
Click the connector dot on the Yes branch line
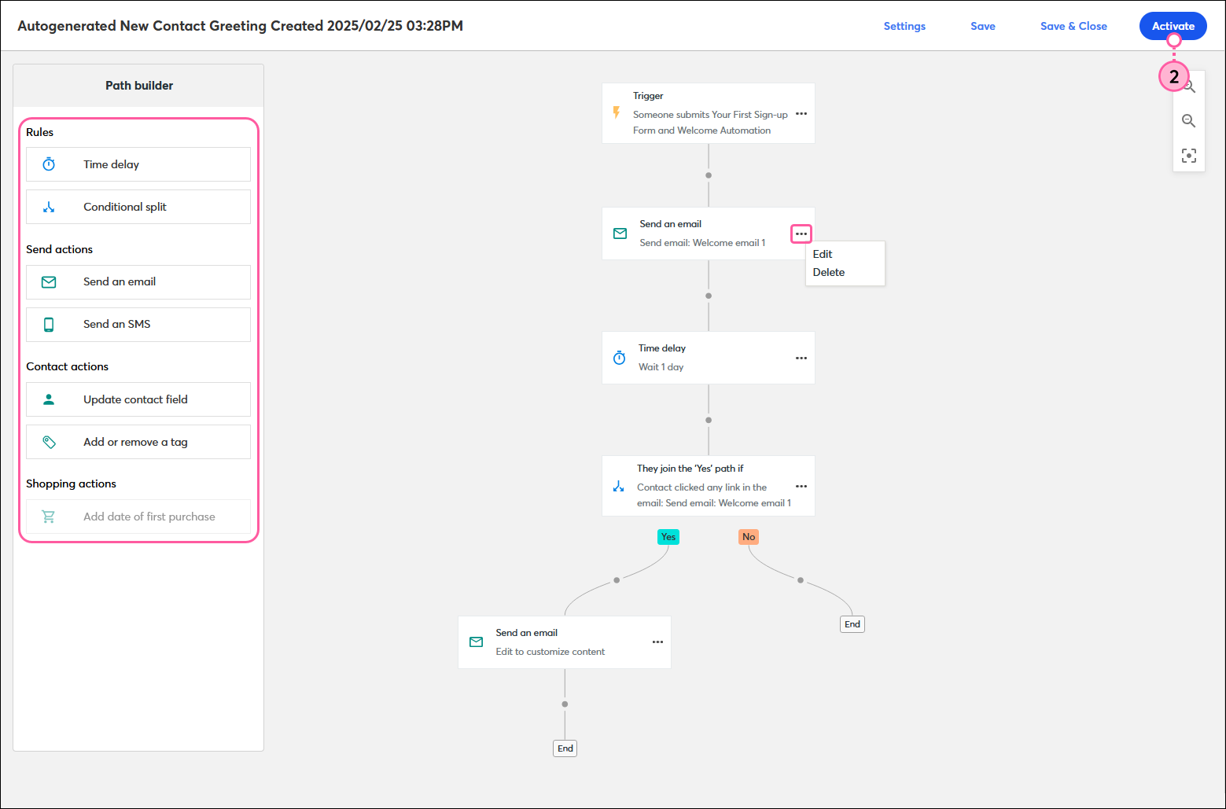tap(617, 580)
